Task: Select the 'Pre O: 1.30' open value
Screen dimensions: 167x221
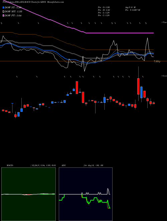Action: tap(104, 7)
